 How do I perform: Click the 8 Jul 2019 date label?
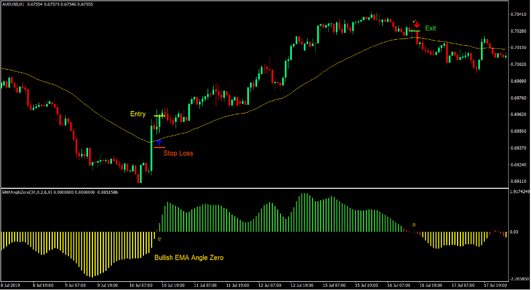point(11,285)
